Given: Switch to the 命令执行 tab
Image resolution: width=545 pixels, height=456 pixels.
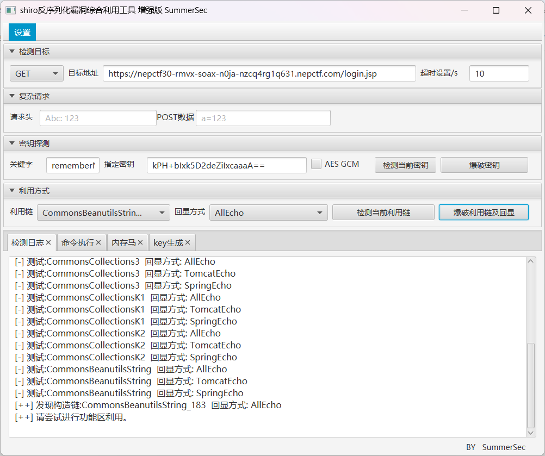Looking at the screenshot, I should pos(77,243).
